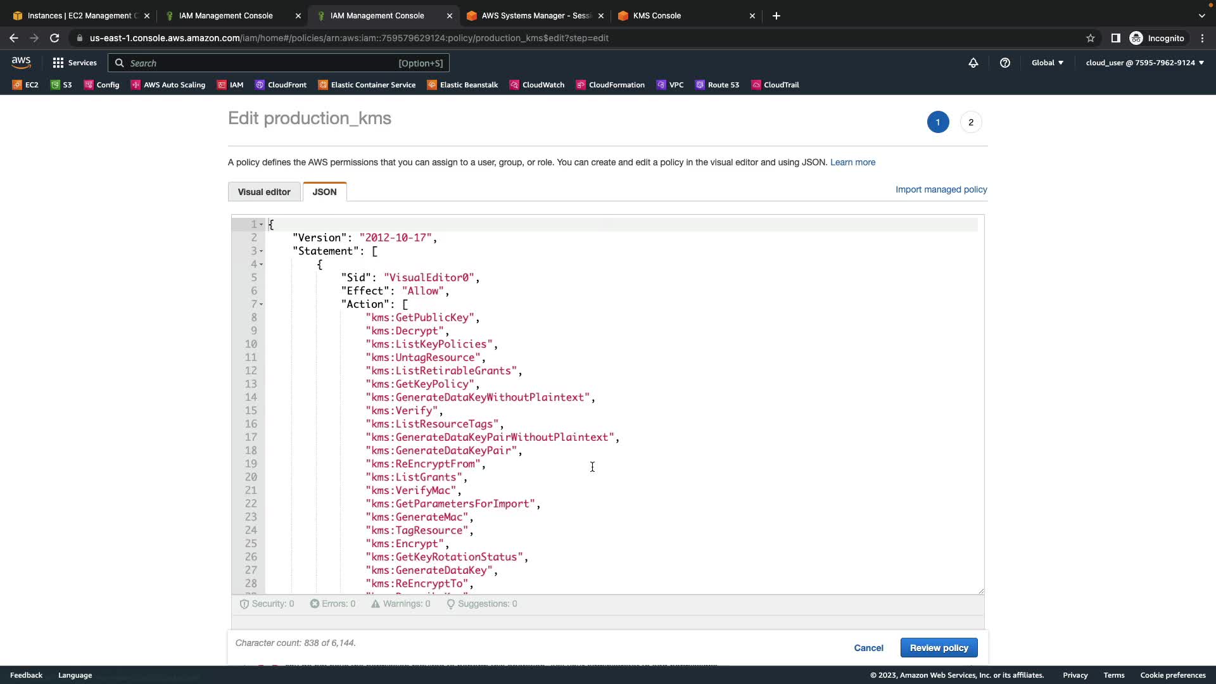Open the CloudTrail favorites shortcut

[775, 85]
